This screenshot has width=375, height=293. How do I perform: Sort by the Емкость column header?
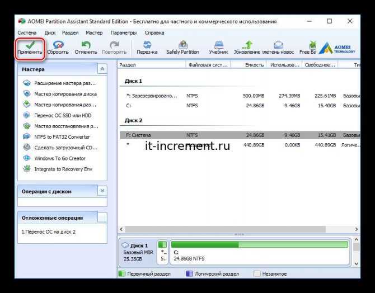click(249, 65)
